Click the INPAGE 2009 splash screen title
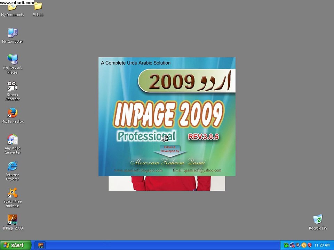 click(x=169, y=115)
